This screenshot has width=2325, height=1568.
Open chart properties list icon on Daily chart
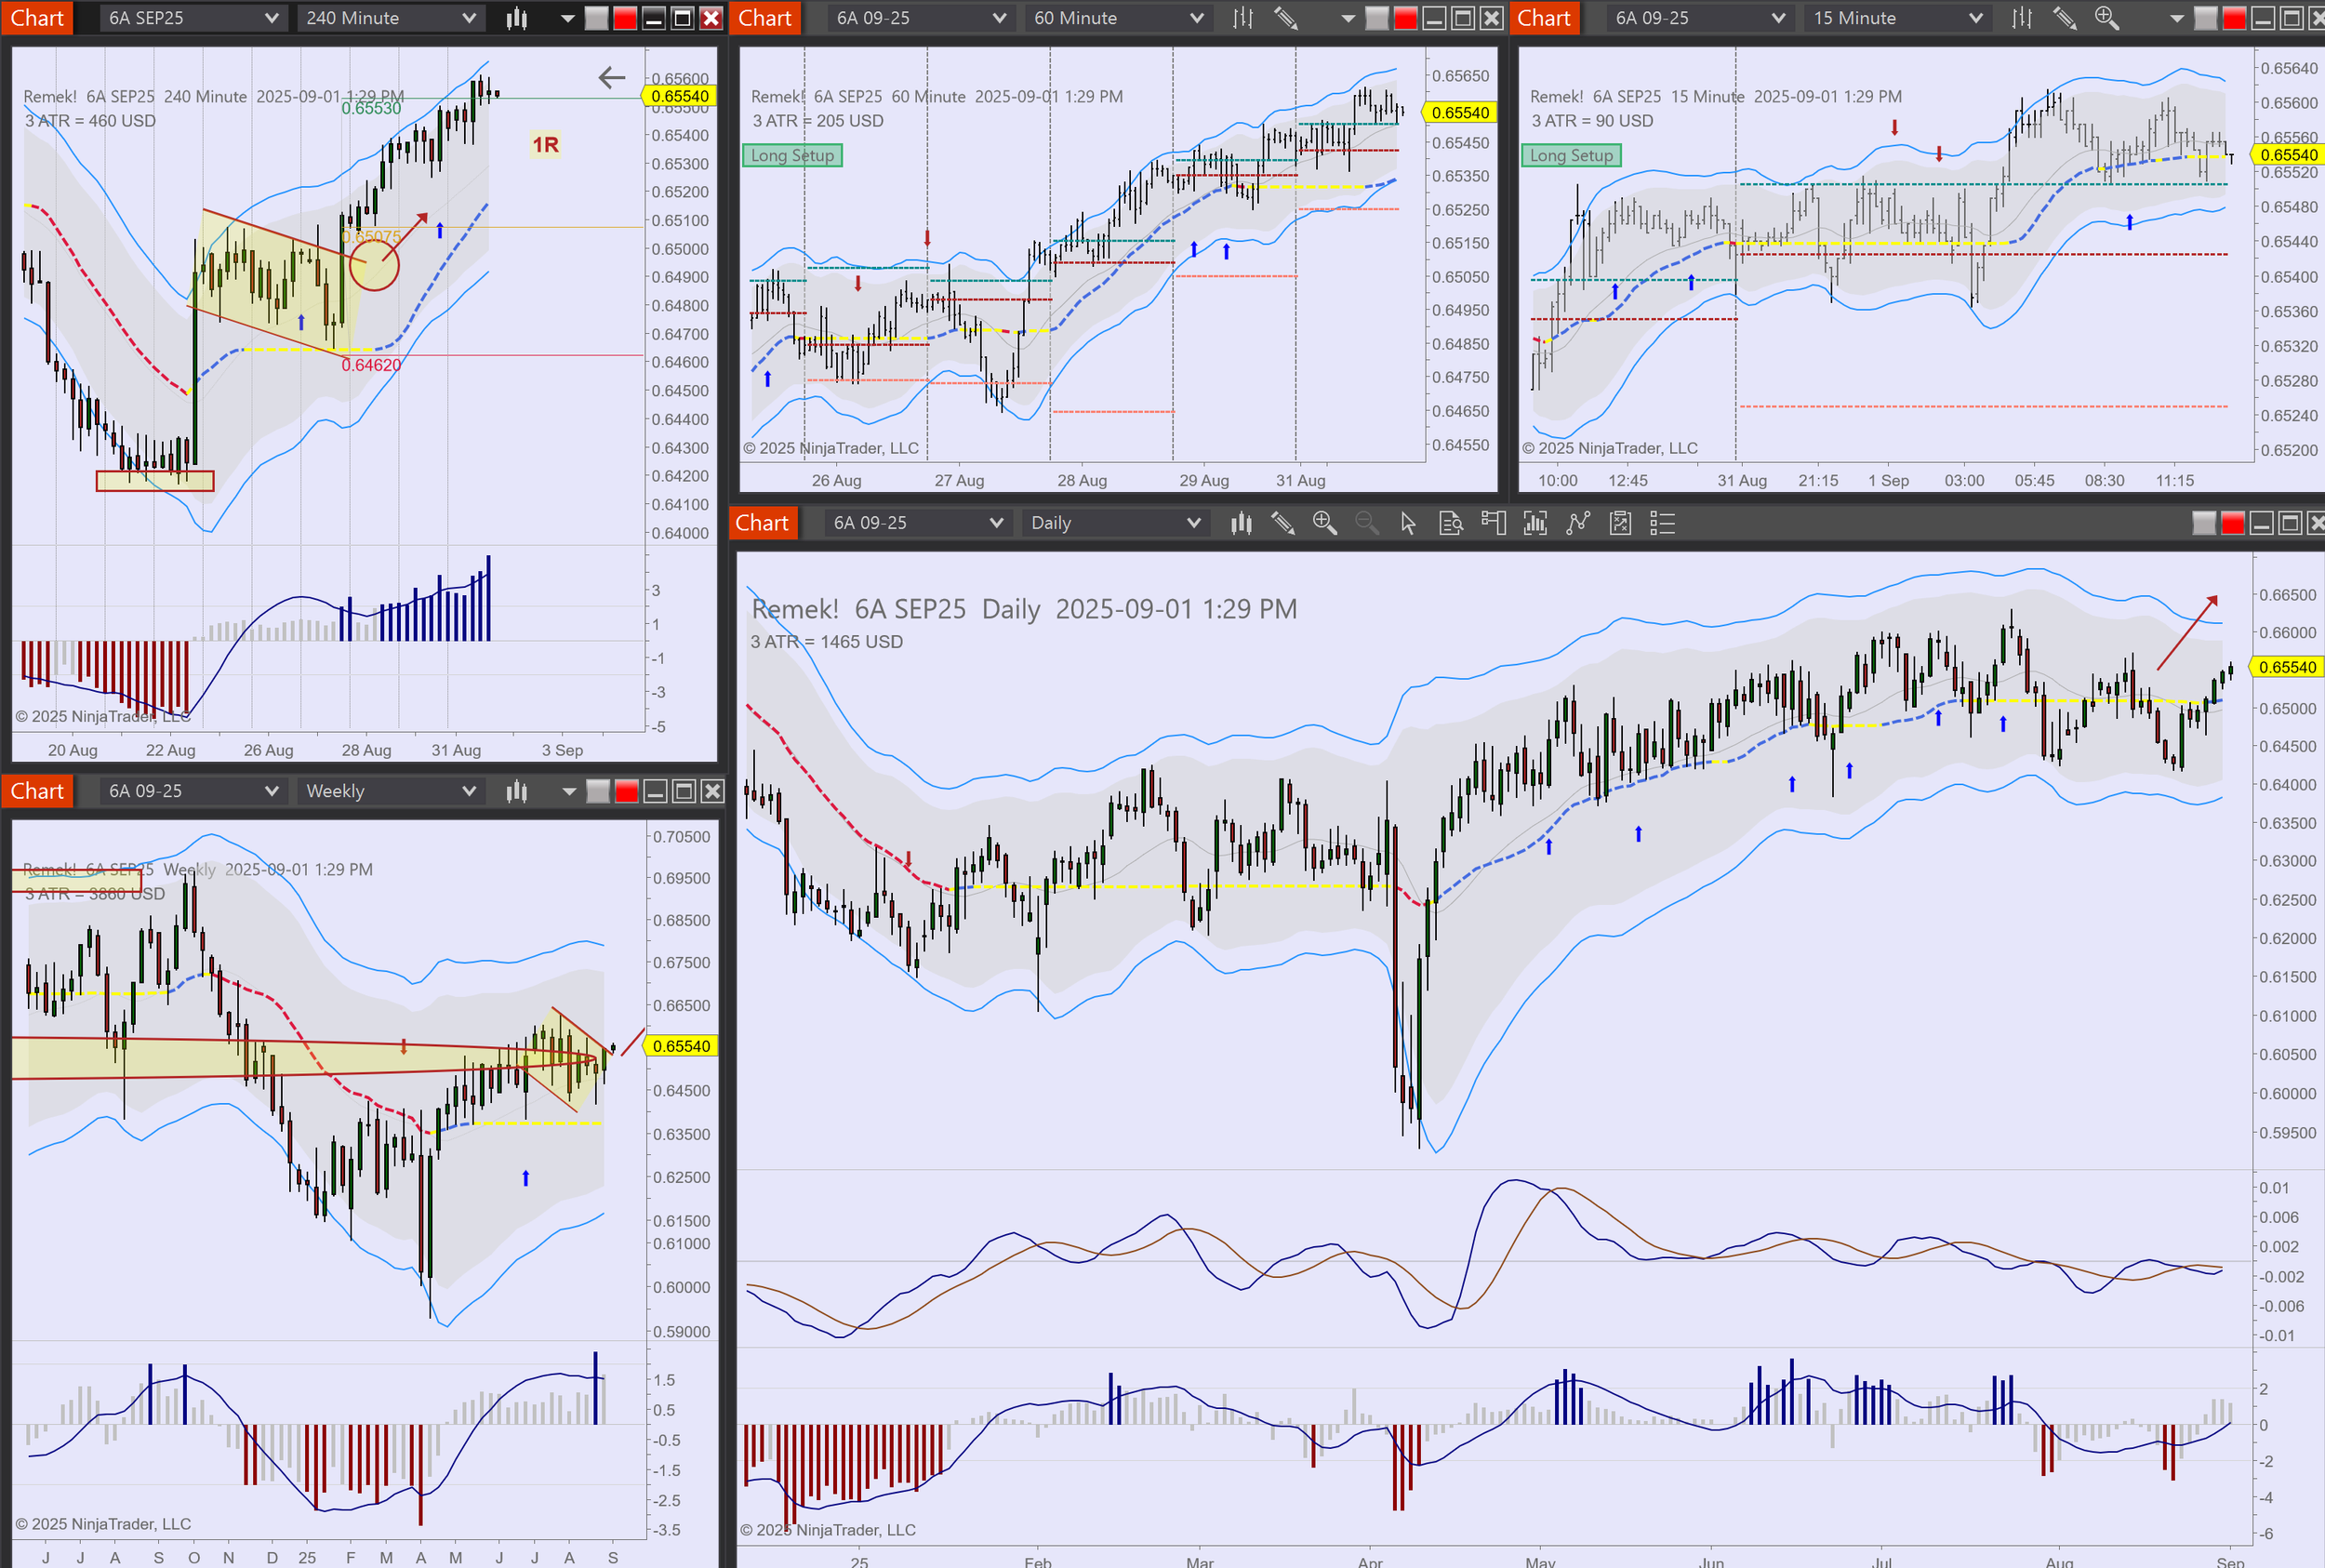1662,523
